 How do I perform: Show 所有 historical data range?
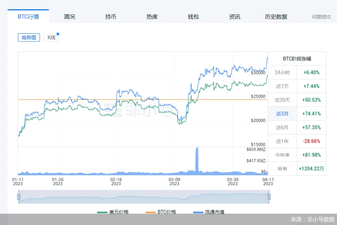click(x=282, y=169)
